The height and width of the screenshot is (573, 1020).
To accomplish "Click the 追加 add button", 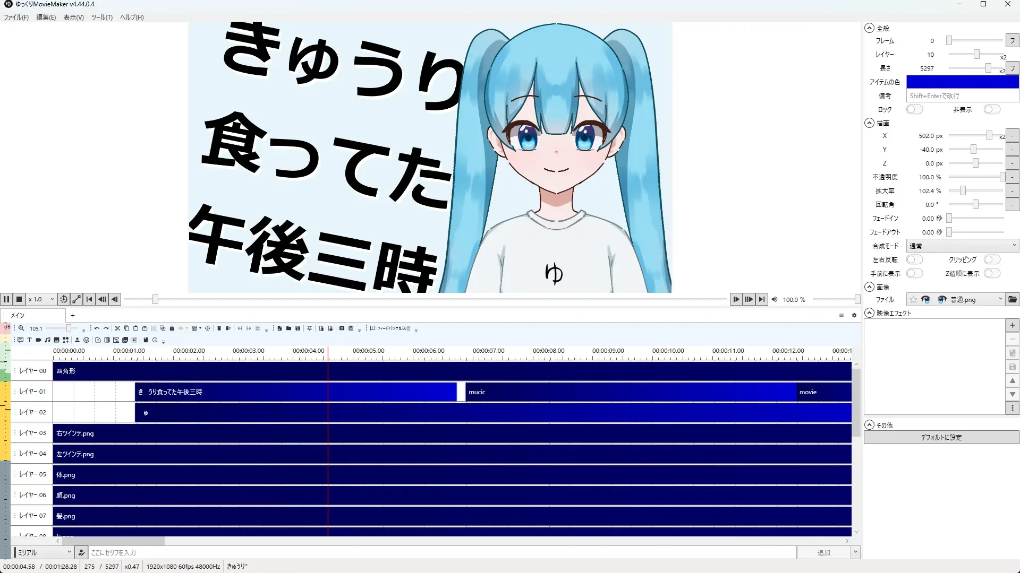I will click(x=823, y=553).
